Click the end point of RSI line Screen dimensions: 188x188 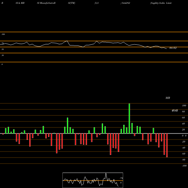click(x=167, y=49)
